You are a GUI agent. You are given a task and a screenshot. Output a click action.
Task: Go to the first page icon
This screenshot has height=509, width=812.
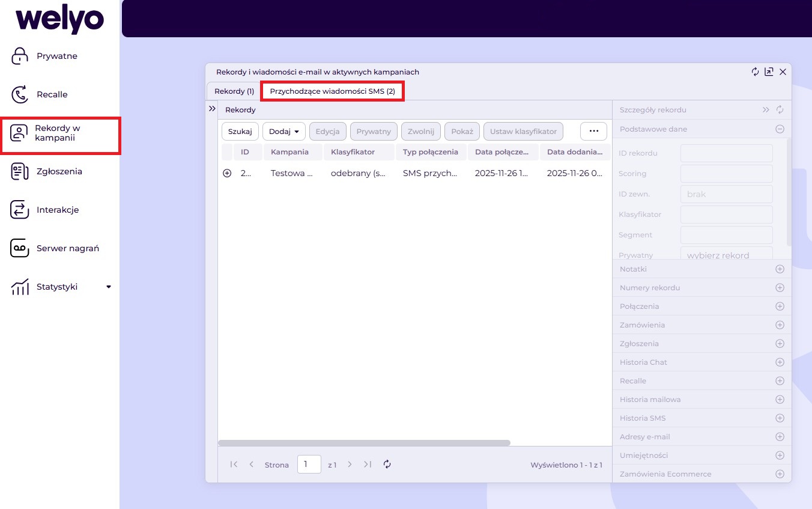coord(234,465)
